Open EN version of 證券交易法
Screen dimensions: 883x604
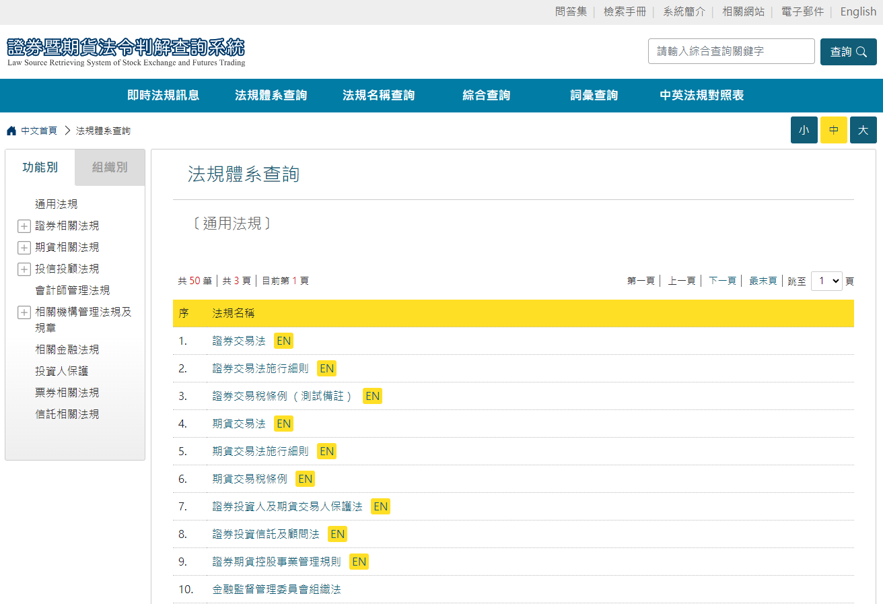pos(284,341)
